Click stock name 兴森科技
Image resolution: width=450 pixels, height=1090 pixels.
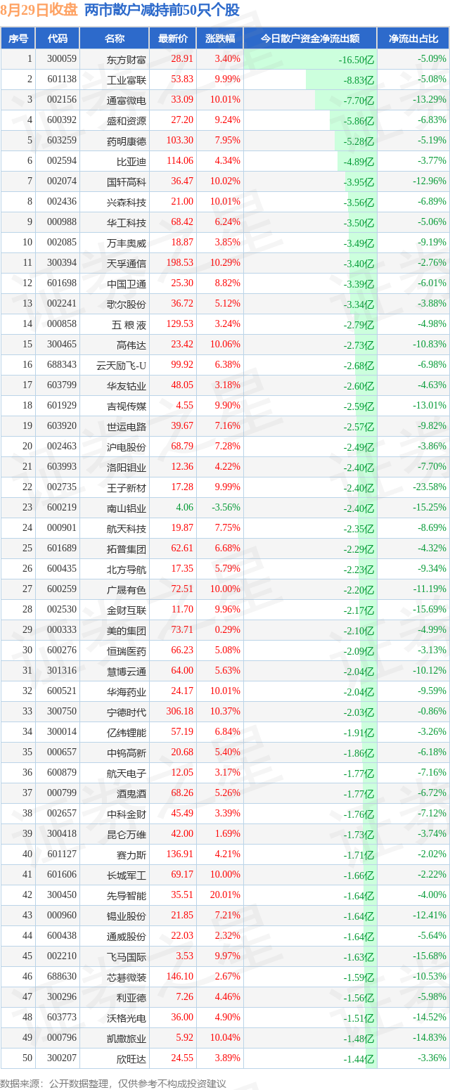(127, 203)
